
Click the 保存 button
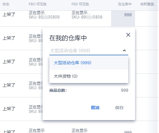point(119,108)
